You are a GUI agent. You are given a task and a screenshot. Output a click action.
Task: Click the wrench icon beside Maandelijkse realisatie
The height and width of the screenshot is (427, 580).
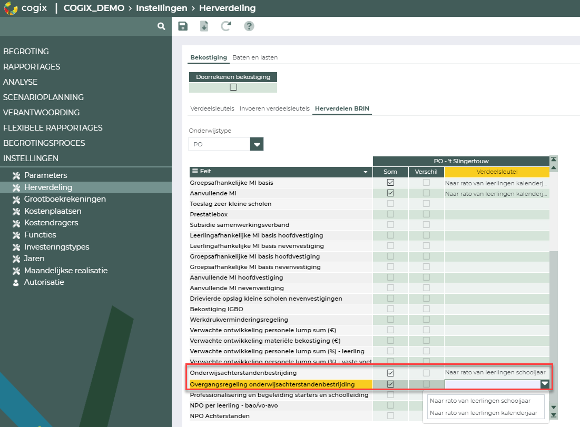[x=16, y=271]
